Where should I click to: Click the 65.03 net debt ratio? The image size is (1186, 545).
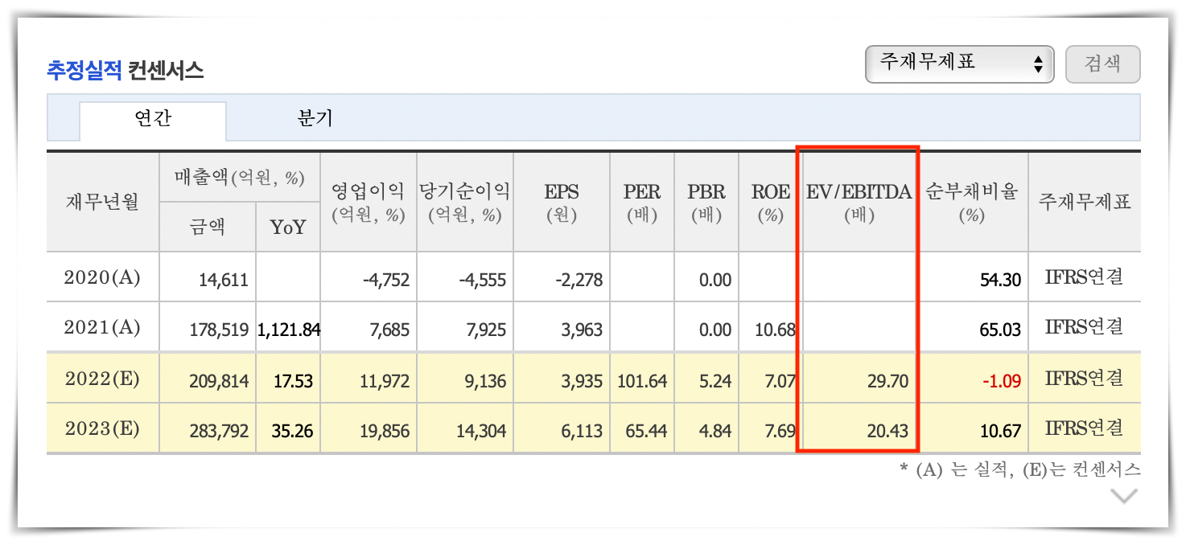tap(1000, 330)
